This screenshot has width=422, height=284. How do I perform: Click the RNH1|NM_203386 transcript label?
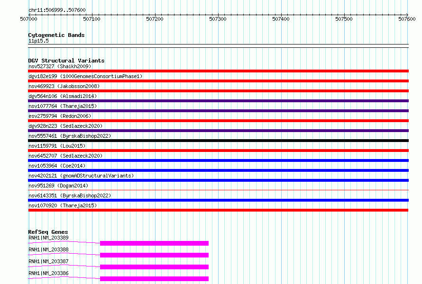[48, 273]
